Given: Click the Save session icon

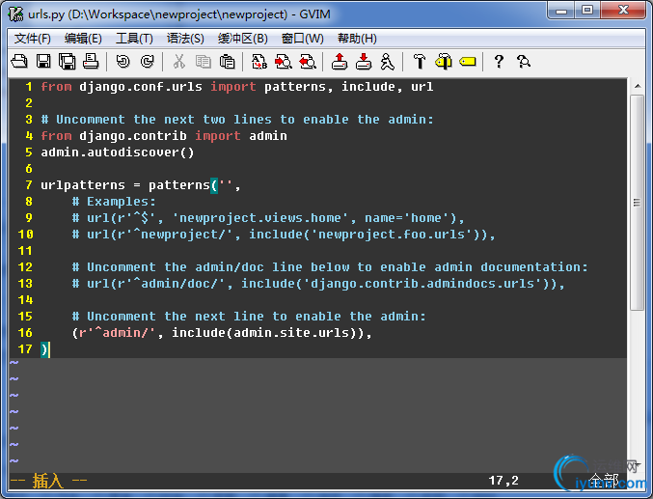Looking at the screenshot, I should tap(364, 62).
